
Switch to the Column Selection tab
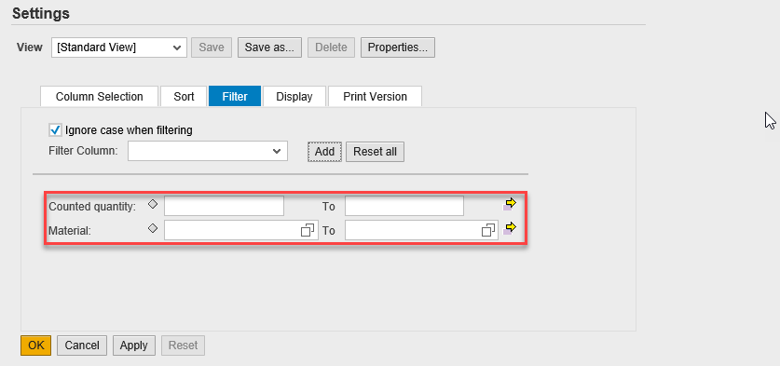99,97
